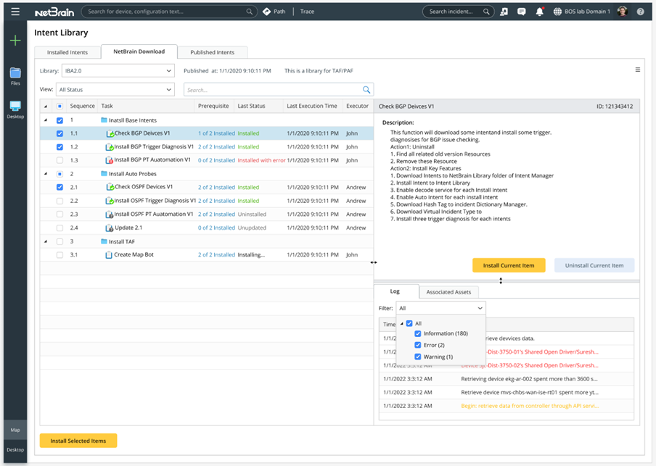
Task: Uncheck sequence 1 Inatsll Base Intents checkbox
Action: (x=60, y=120)
